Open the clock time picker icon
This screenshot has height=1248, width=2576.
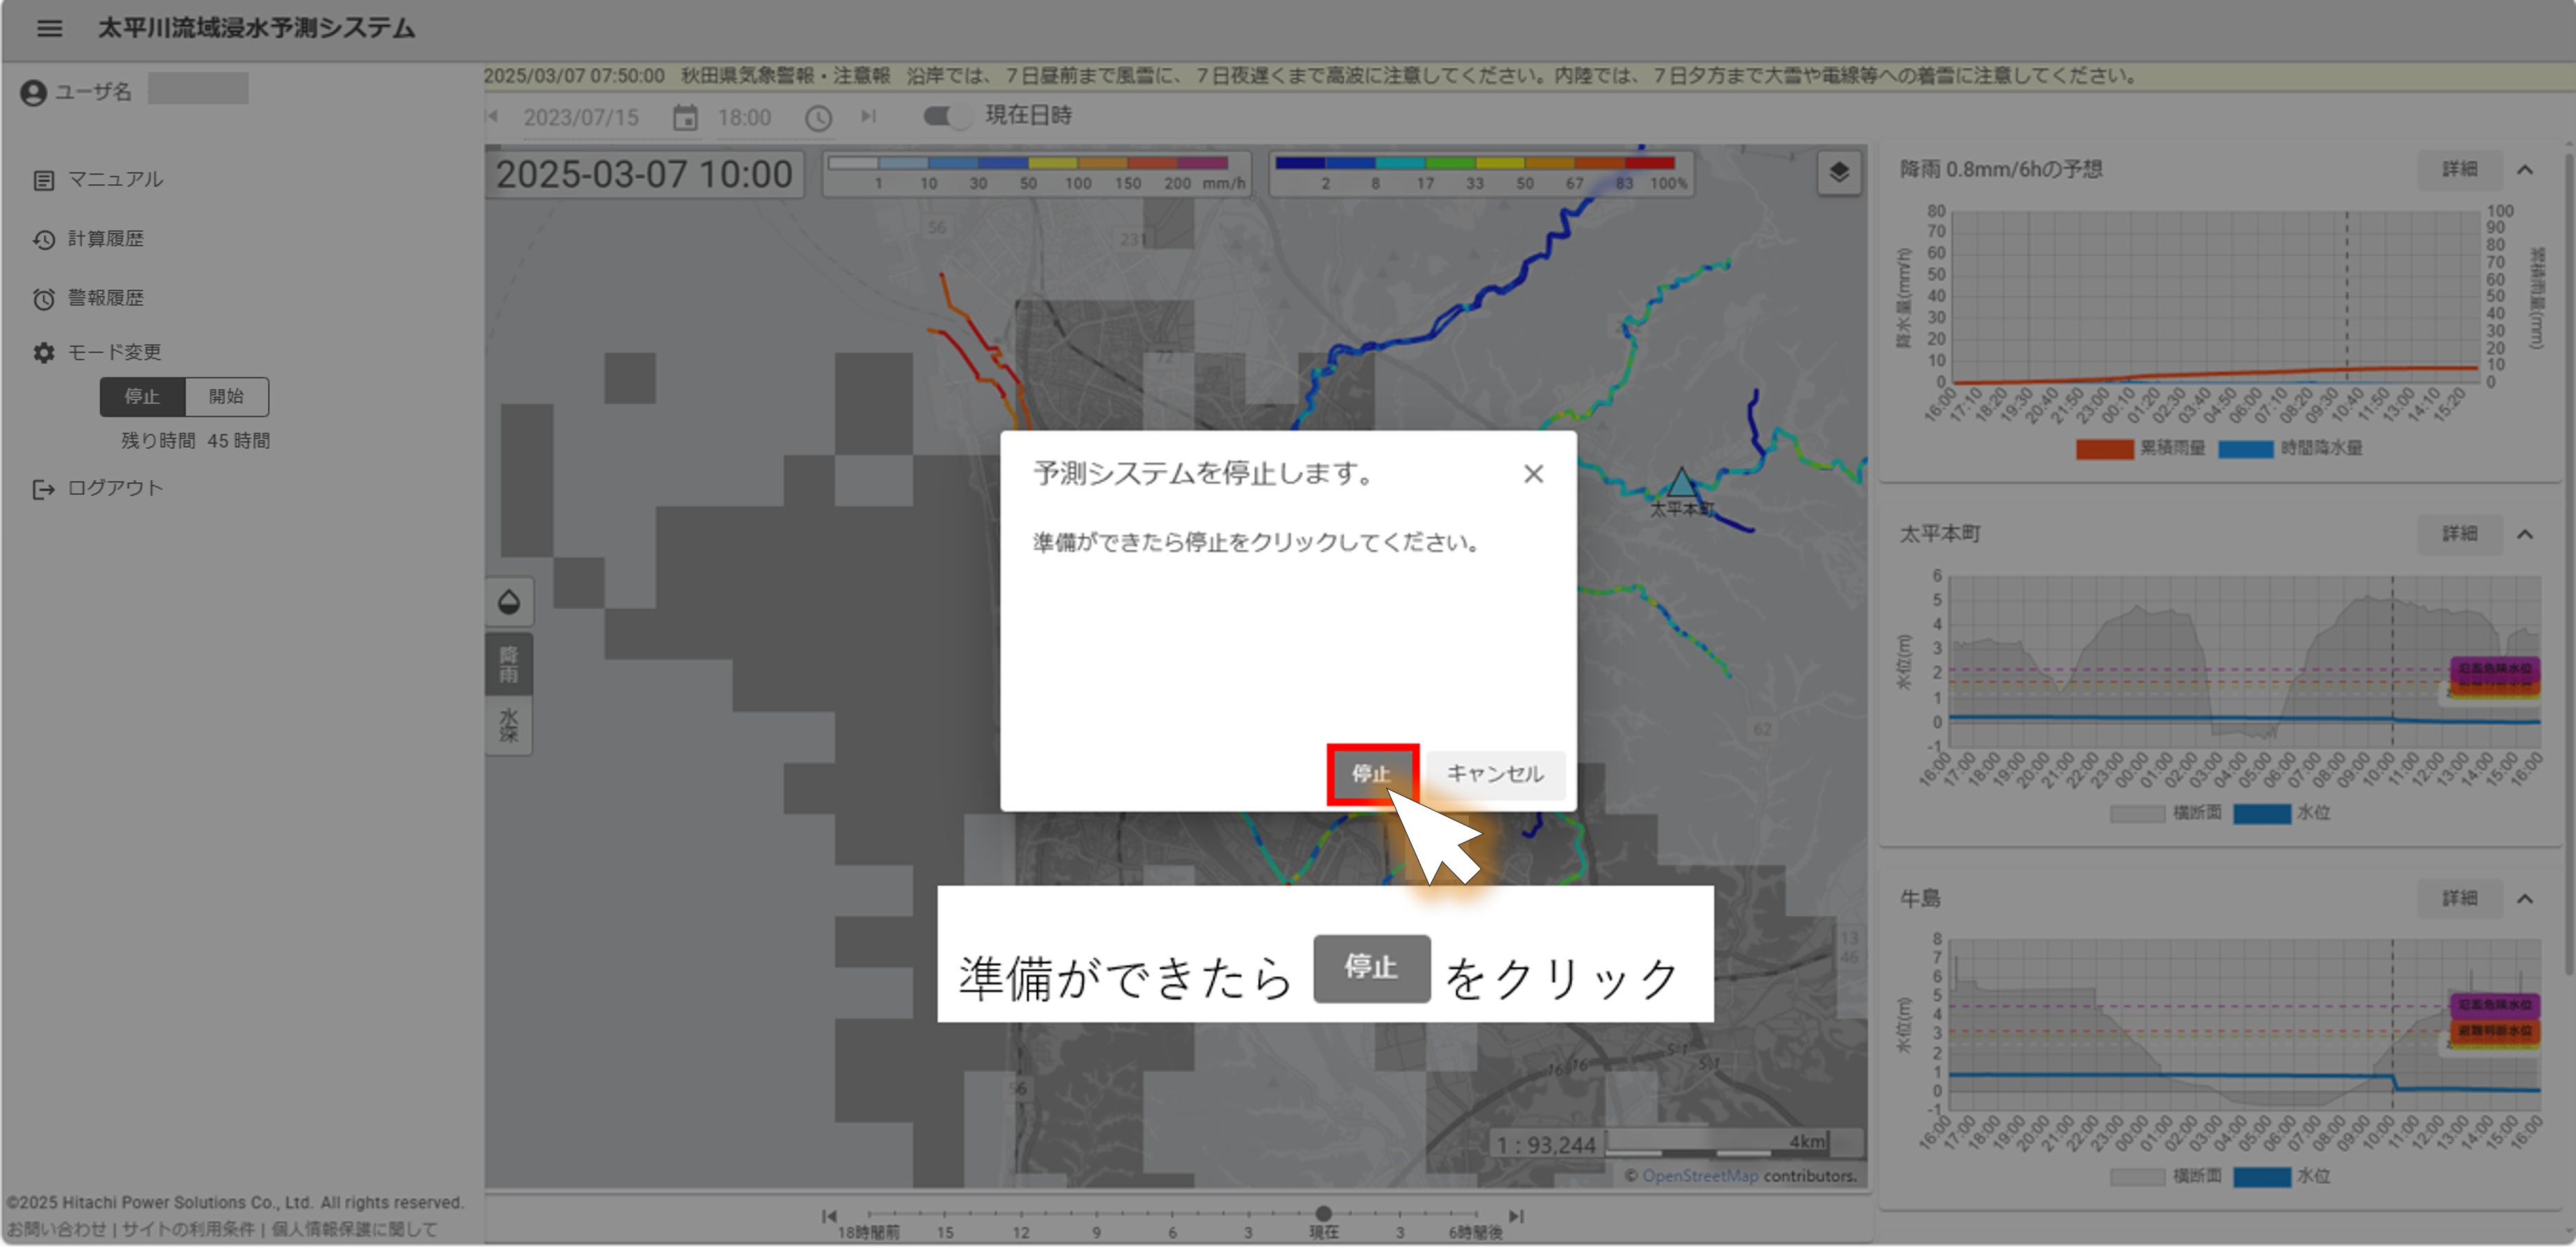tap(818, 118)
